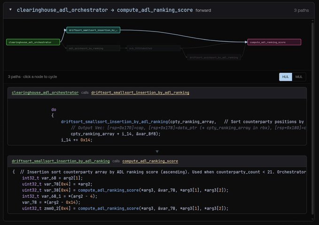Select the clearinghouse_adl_orchestrator graph node
319x225 pixels.
pyautogui.click(x=33, y=42)
